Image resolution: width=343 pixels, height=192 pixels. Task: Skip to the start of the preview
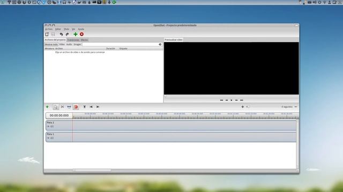221,100
